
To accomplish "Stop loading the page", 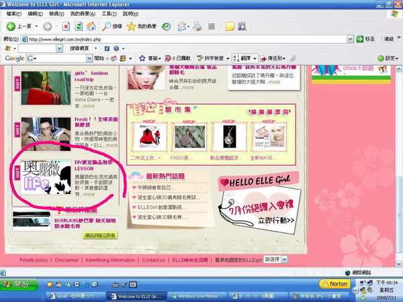I will point(66,26).
